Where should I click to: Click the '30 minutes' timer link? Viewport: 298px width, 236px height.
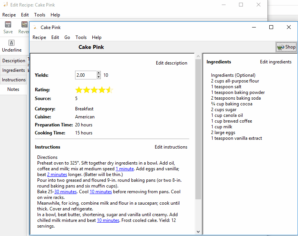point(65,192)
